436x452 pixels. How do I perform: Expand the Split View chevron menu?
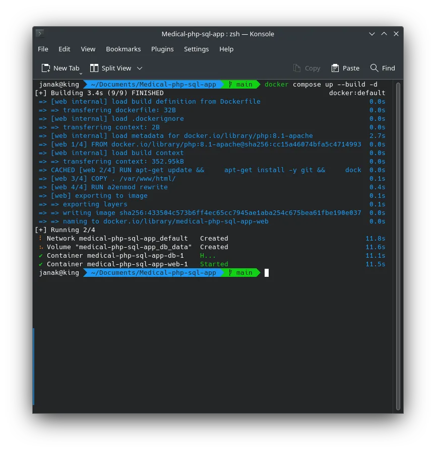tap(140, 68)
